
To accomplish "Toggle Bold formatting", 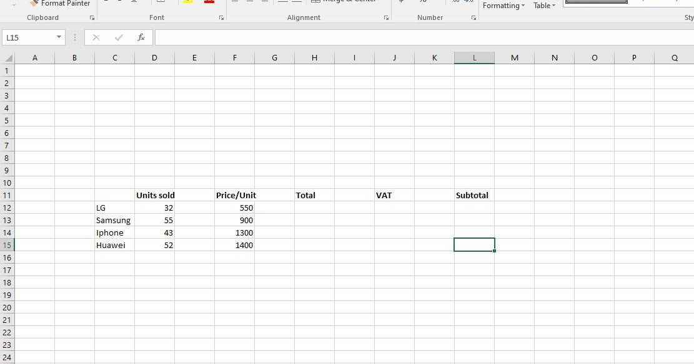I will tap(106, 2).
